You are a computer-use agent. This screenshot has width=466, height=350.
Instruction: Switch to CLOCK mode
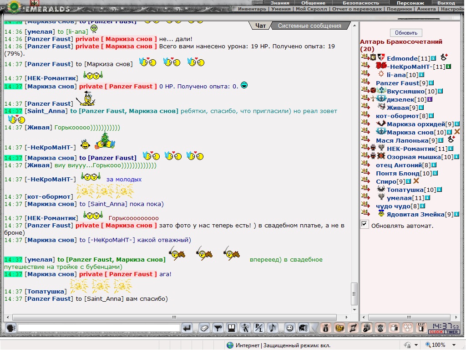tap(436, 332)
